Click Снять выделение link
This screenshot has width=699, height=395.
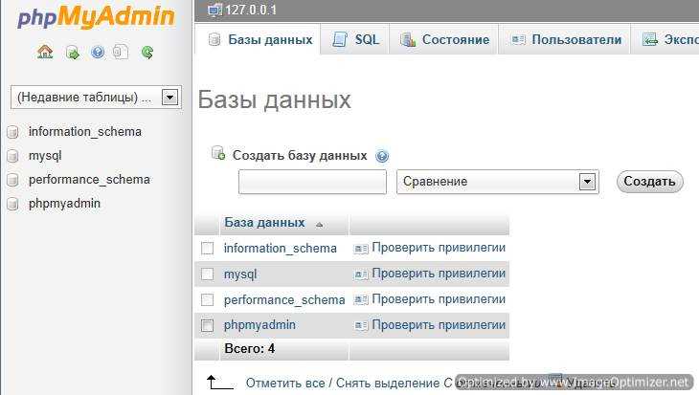tap(388, 383)
